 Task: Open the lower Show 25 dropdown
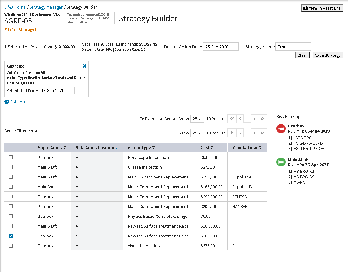tap(197, 133)
